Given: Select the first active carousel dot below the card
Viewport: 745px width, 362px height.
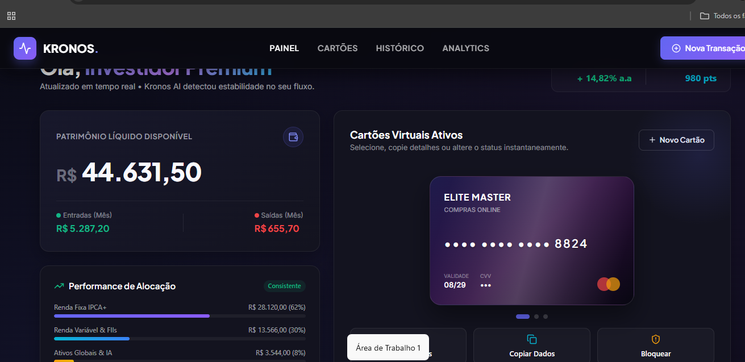Looking at the screenshot, I should pos(523,317).
